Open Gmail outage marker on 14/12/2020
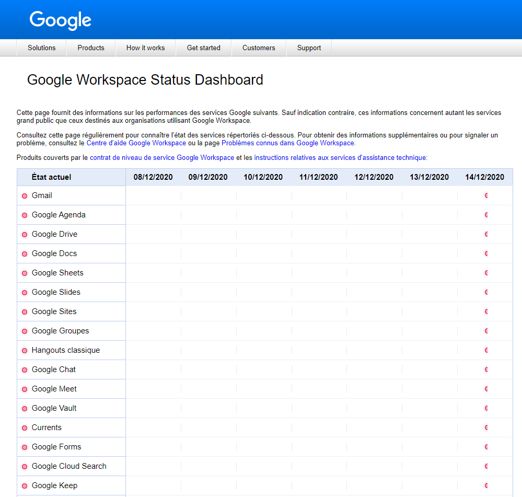This screenshot has height=497, width=522. (x=486, y=195)
